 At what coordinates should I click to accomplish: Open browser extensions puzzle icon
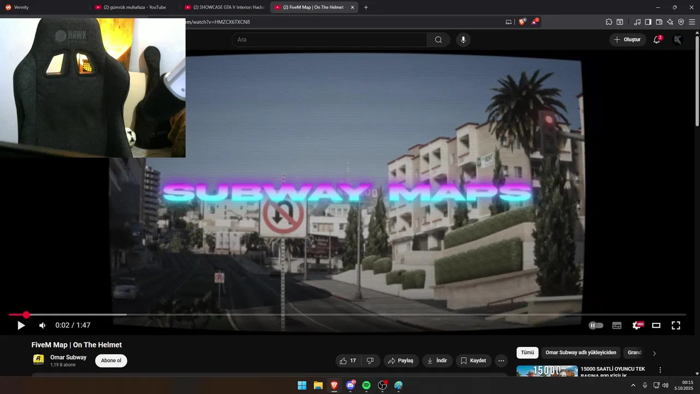coord(609,22)
